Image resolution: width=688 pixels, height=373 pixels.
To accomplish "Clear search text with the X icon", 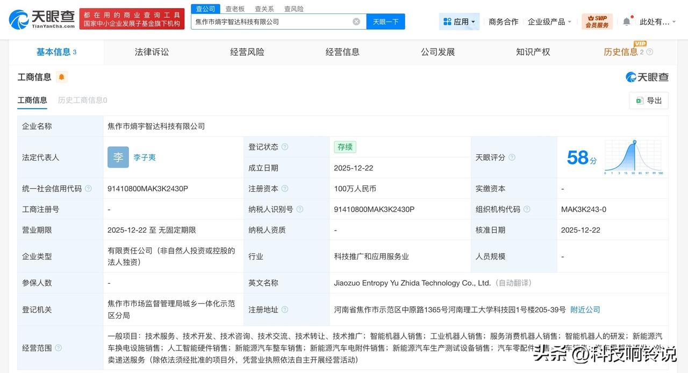I will (356, 21).
